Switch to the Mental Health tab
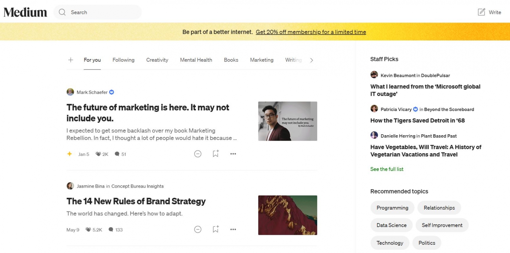This screenshot has width=510, height=253. [x=196, y=60]
